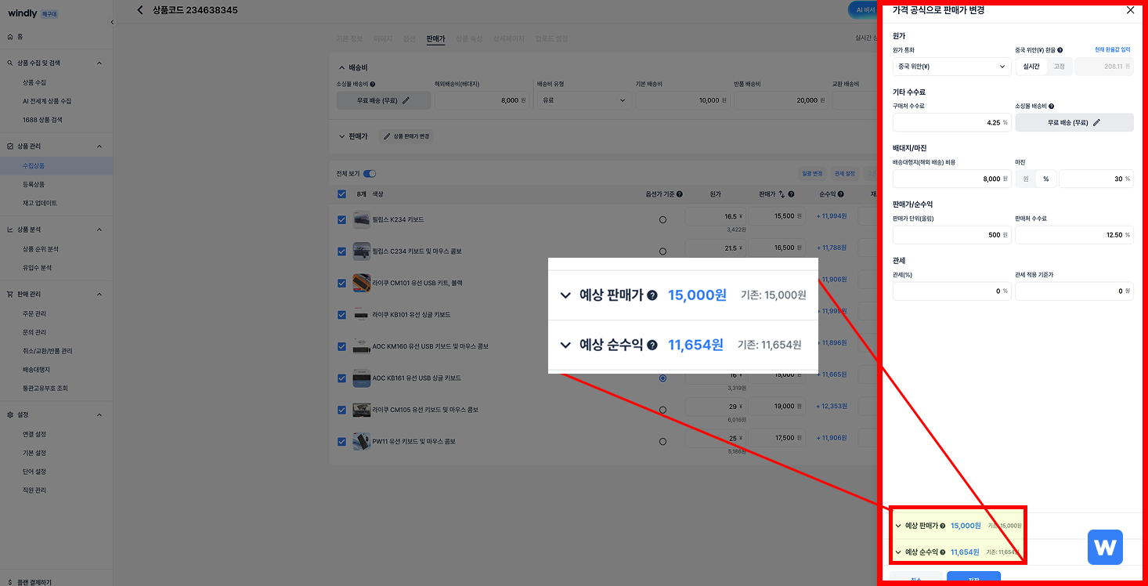Screen dimensions: 1148x586
Task: Click help icon beside 예상 판매가 in panel footer
Action: [x=943, y=526]
